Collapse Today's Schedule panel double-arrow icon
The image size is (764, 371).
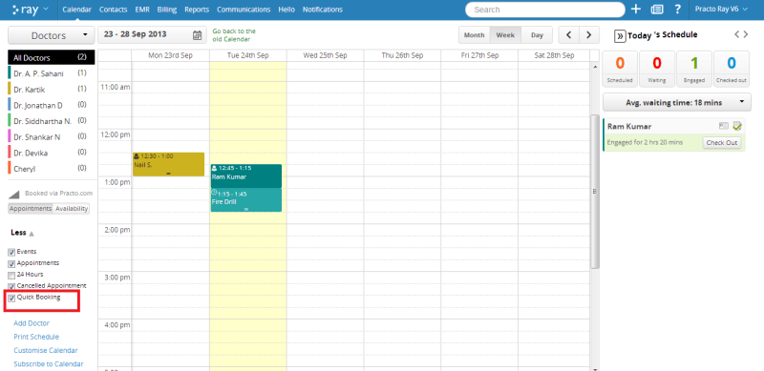tap(620, 35)
